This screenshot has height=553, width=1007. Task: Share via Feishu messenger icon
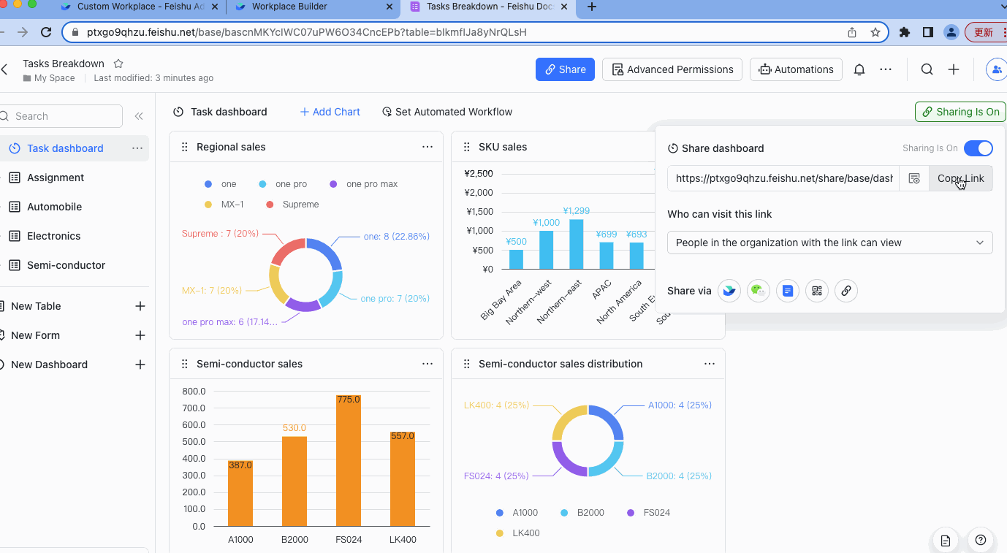pos(729,291)
